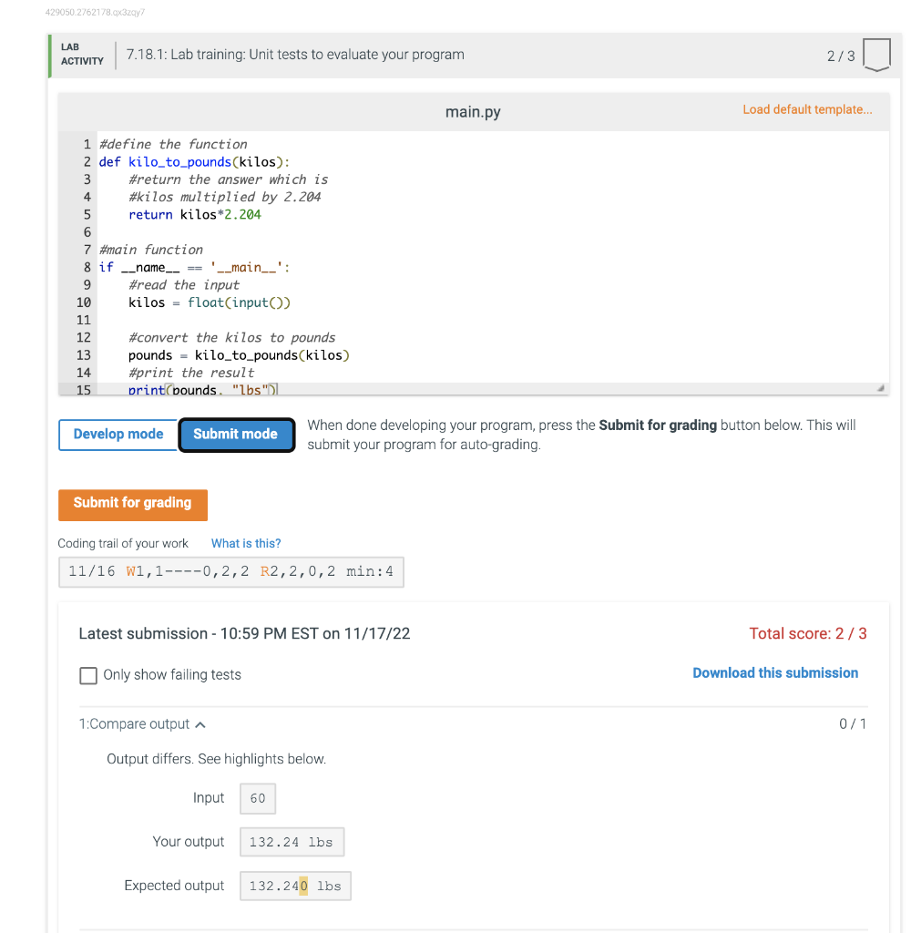The height and width of the screenshot is (933, 911).
Task: Open the Load default template link
Action: (x=807, y=109)
